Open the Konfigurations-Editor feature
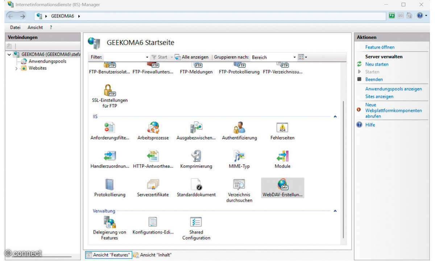Viewport: 435px width, 261px height. (x=153, y=225)
